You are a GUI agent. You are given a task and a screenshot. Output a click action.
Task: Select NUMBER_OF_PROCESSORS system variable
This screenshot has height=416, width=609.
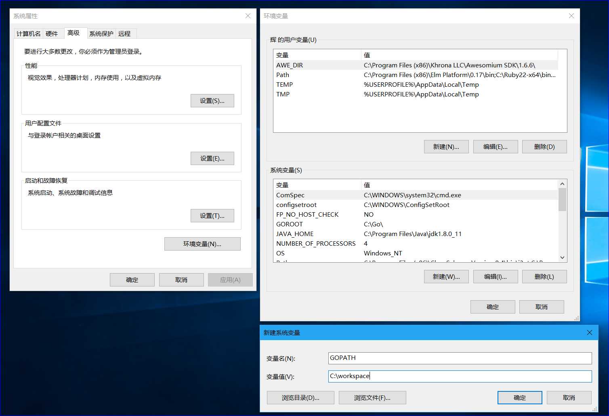coord(416,243)
